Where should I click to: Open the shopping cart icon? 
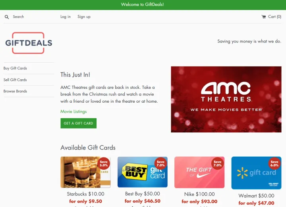[264, 17]
